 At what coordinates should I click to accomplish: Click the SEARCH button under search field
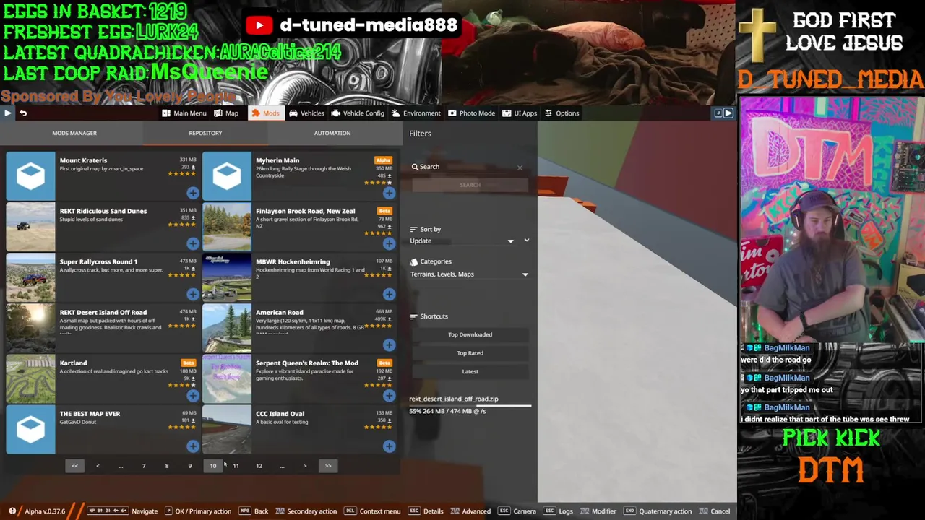[470, 185]
